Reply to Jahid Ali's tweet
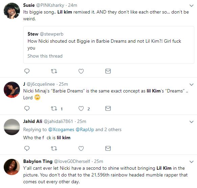197x188 pixels. click(27, 148)
